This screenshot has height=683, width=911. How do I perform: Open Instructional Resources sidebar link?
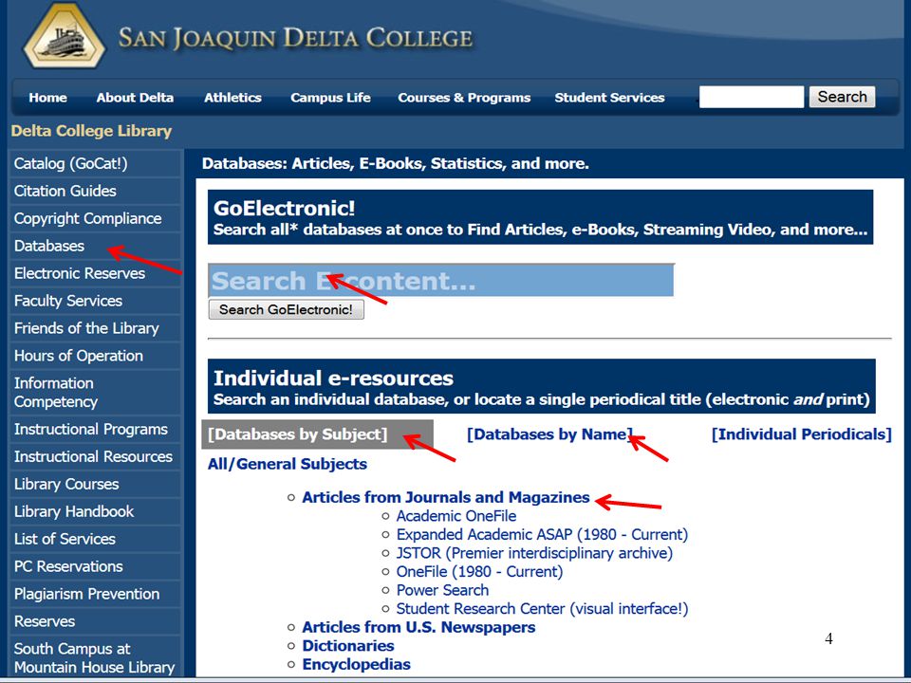click(x=93, y=456)
